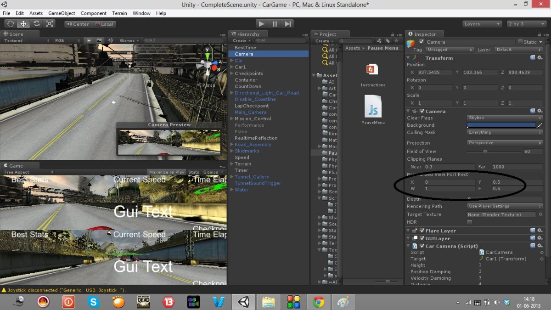The image size is (551, 310).
Task: Open Camera component gear settings menu
Action: pos(540,111)
